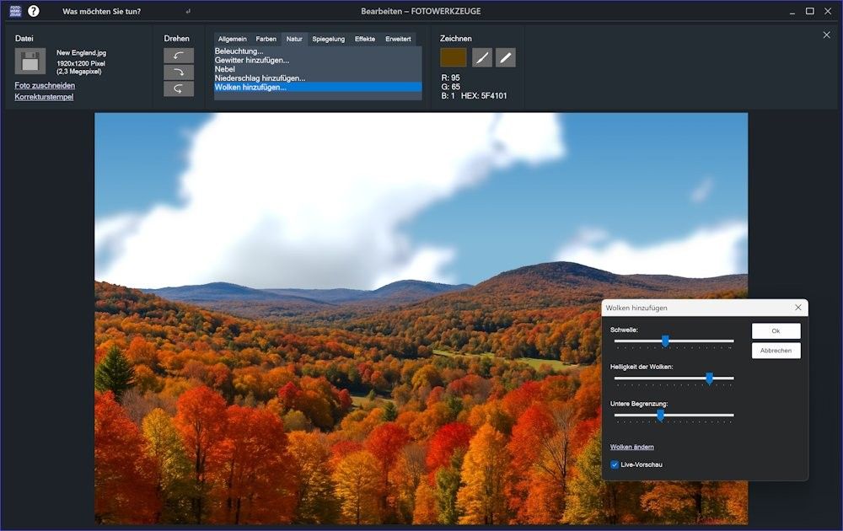This screenshot has height=531, width=843.
Task: Click the Wolken ändern link
Action: [631, 447]
